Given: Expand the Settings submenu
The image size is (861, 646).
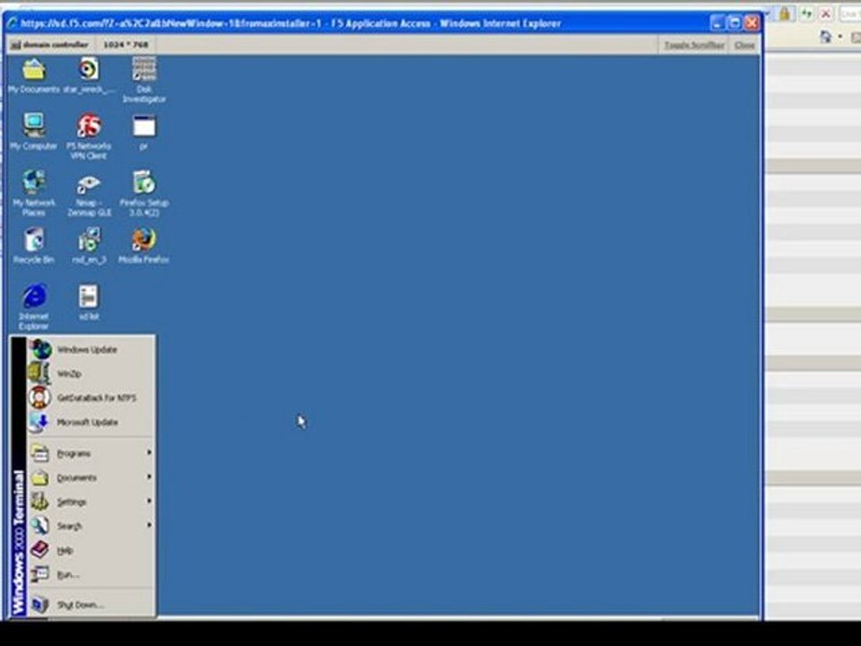Looking at the screenshot, I should 91,502.
